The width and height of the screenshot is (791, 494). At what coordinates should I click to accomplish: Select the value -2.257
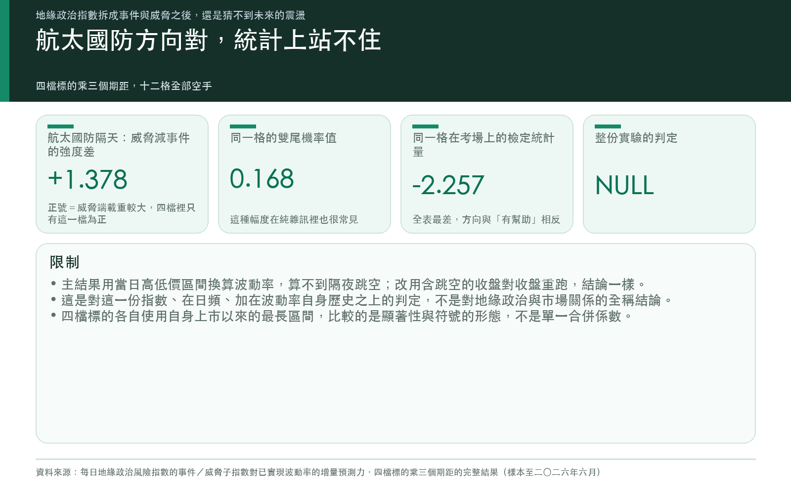click(x=448, y=185)
